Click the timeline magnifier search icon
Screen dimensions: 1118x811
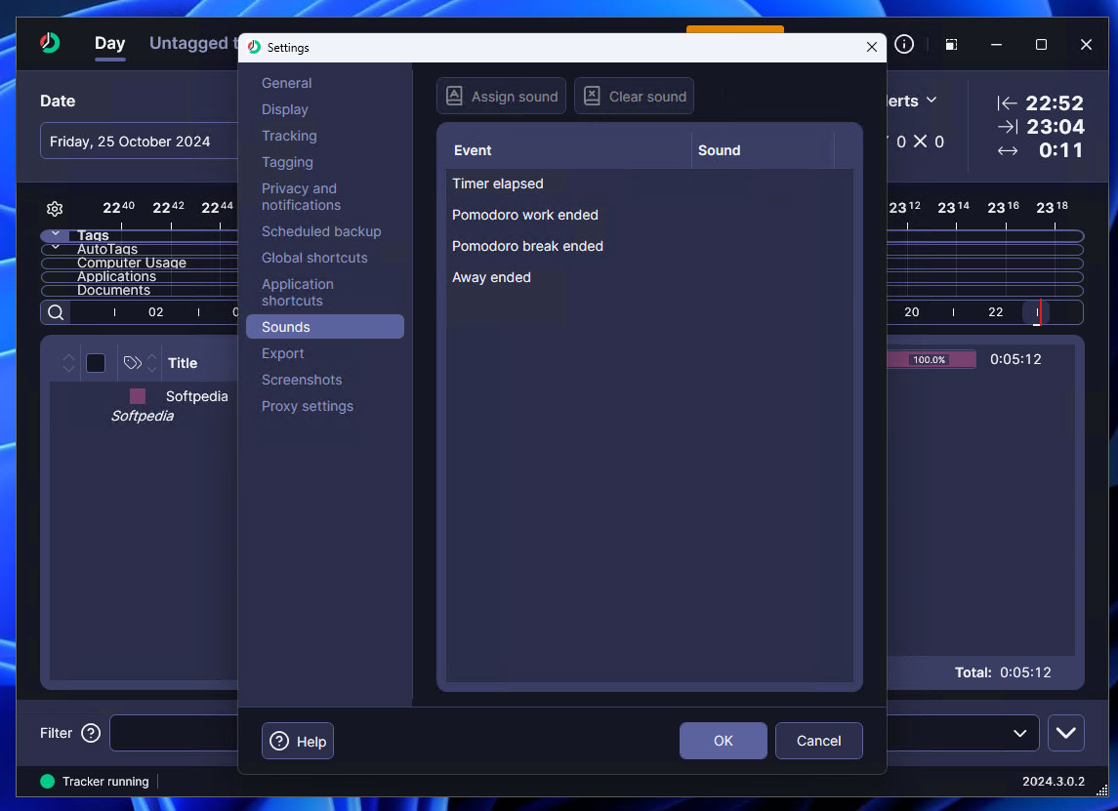click(56, 312)
